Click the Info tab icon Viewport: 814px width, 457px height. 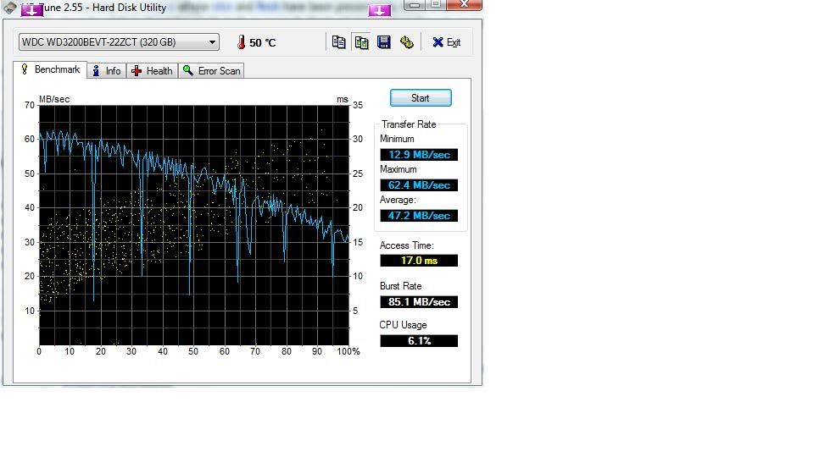[96, 71]
